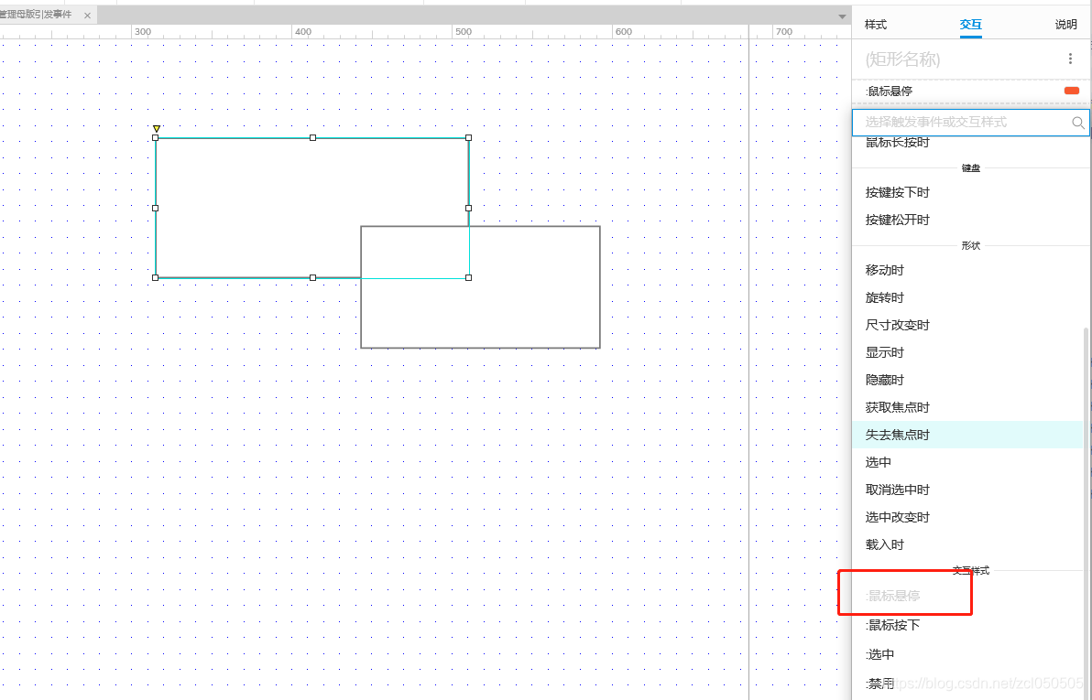1092x700 pixels.
Task: Click the bottom-right resize handle of selected rectangle
Action: tap(469, 277)
